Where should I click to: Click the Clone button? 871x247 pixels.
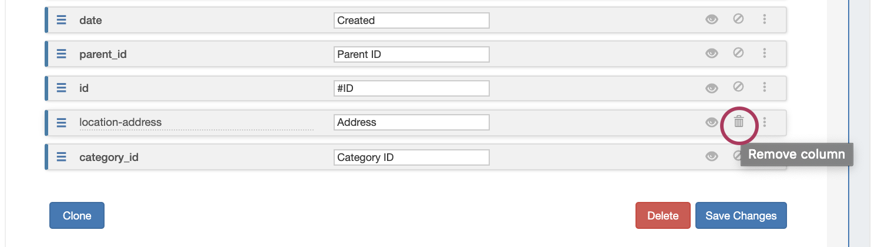(x=77, y=215)
